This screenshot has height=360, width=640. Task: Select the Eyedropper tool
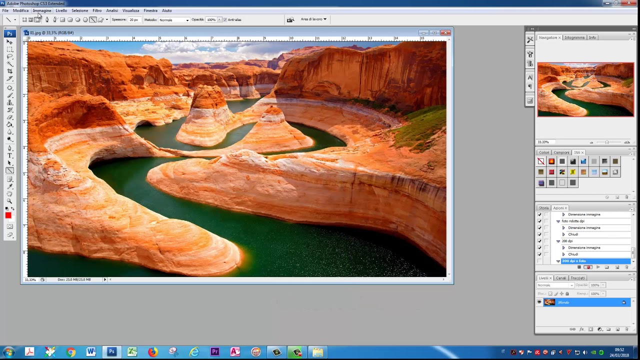[x=9, y=187]
